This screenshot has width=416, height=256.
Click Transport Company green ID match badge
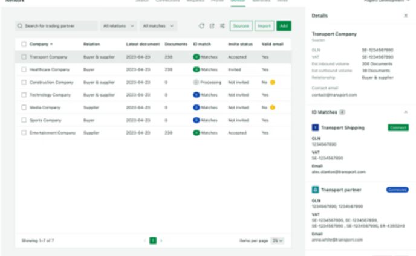[x=205, y=56]
